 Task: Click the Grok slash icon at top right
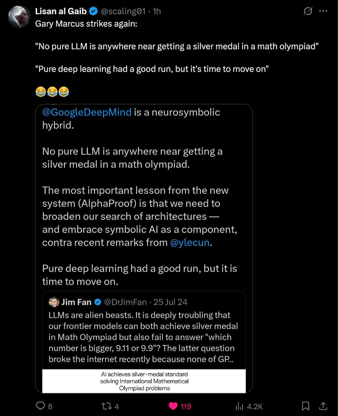pyautogui.click(x=307, y=11)
